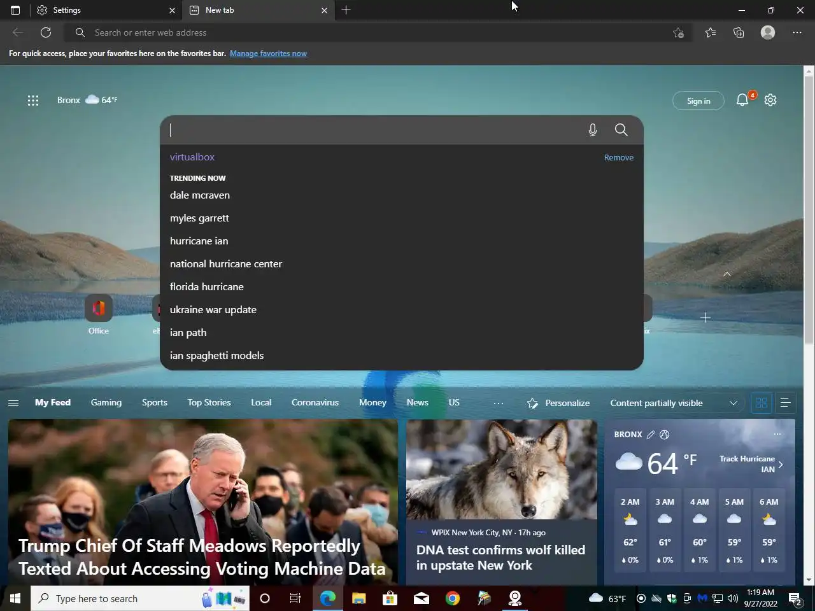Close the New tab tab
The height and width of the screenshot is (611, 815).
click(x=324, y=10)
